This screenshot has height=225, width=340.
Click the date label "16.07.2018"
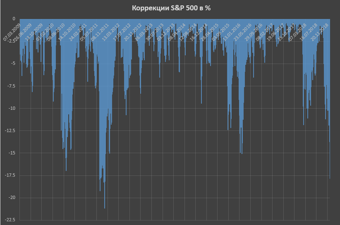pos(309,32)
